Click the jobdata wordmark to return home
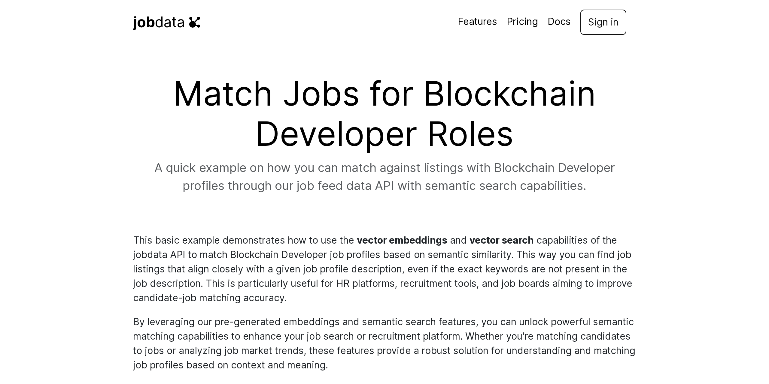769x384 pixels. 159,22
